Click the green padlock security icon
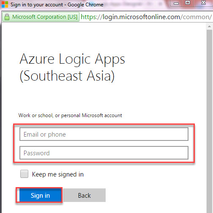 7,17
